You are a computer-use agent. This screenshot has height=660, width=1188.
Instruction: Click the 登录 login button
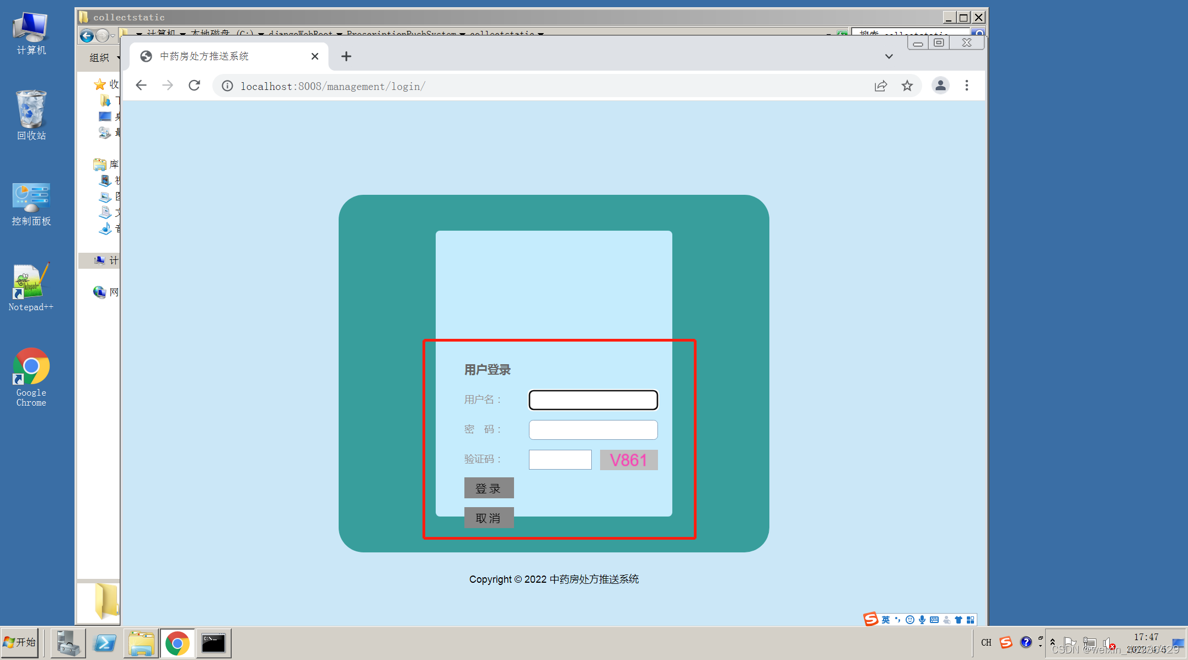tap(489, 488)
